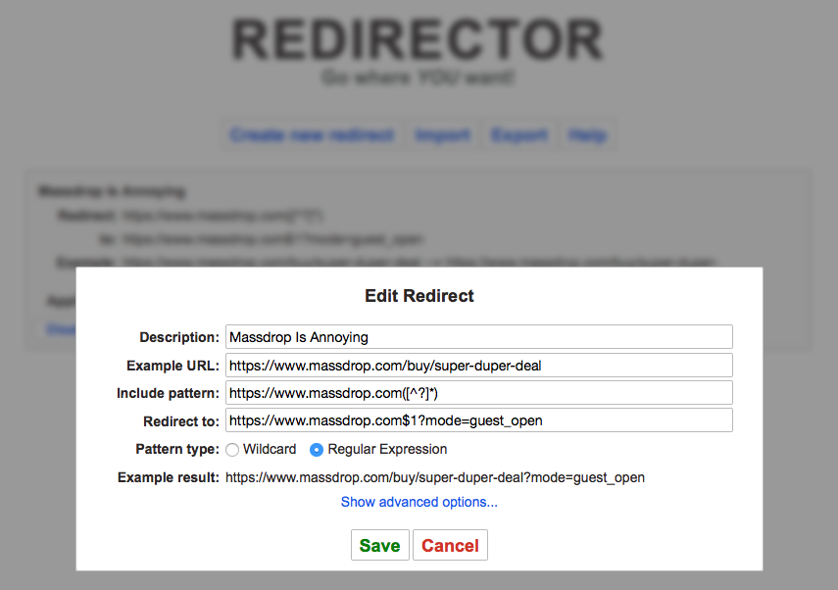Select the Wildcard pattern type
838x590 pixels.
tap(231, 449)
